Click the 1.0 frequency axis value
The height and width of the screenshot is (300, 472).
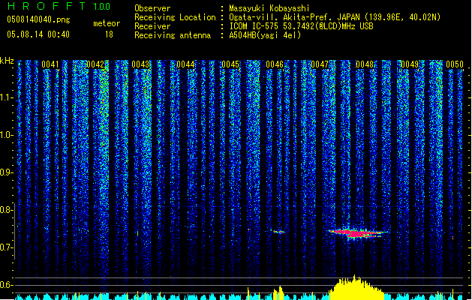(6, 135)
